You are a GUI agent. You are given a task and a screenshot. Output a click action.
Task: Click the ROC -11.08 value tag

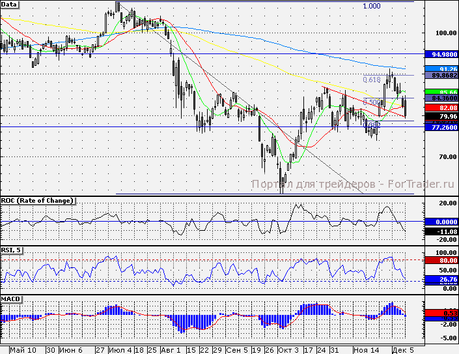pyautogui.click(x=441, y=231)
